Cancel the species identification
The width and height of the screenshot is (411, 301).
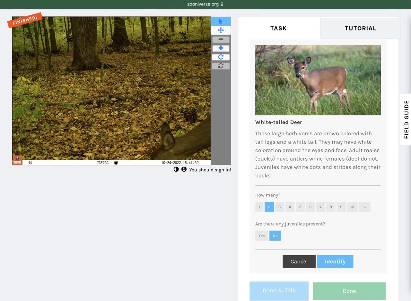click(299, 262)
